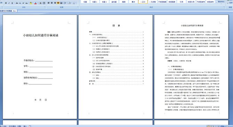Toggle bold formatting in the ribbon
The width and height of the screenshot is (233, 127).
pyautogui.click(x=6, y=3)
